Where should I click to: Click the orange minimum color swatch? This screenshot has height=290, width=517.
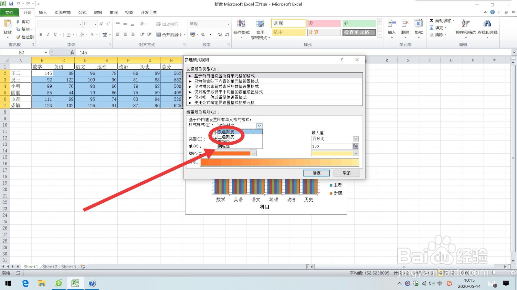tap(230, 154)
